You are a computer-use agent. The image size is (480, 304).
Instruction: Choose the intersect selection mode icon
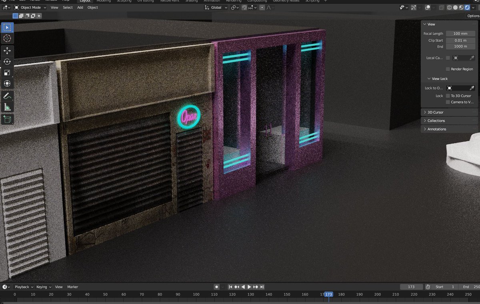click(39, 16)
